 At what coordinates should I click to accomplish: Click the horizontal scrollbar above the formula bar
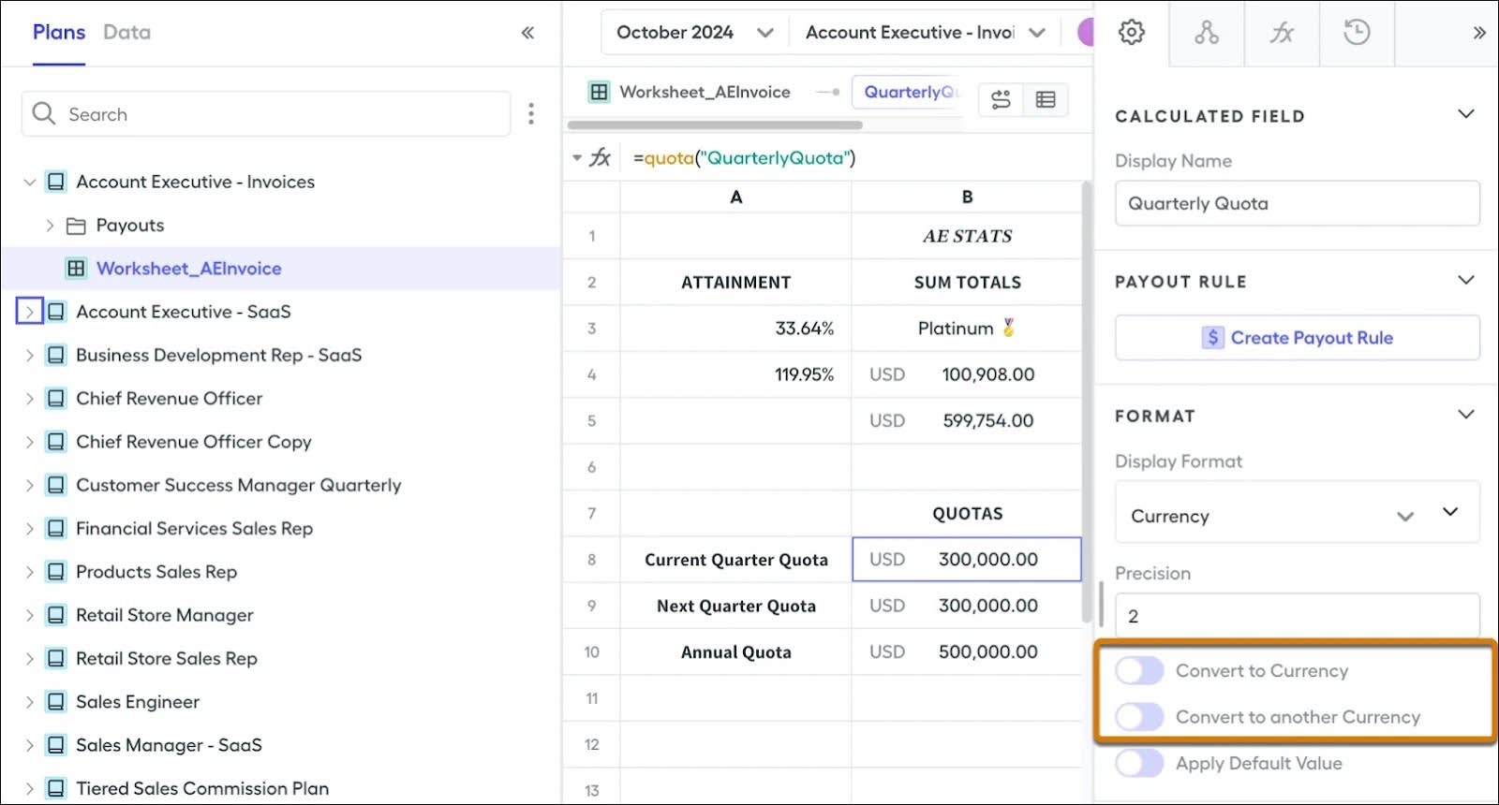tap(715, 124)
